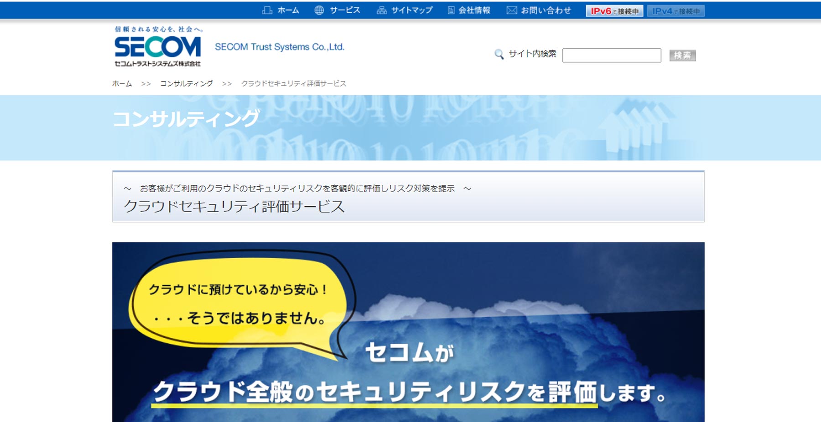
Task: Focus the サイト内検索 input field
Action: [x=612, y=55]
